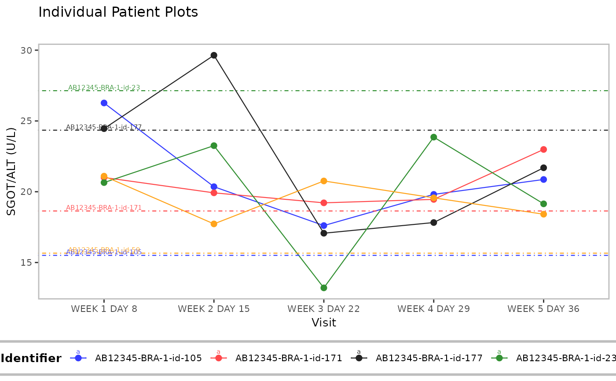Click the lowest green point at Week 3
The height and width of the screenshot is (381, 616).
[324, 288]
